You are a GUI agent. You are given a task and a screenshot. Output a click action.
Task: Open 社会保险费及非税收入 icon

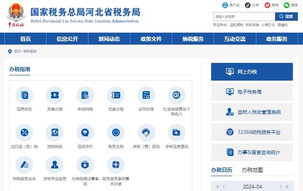coord(177,95)
